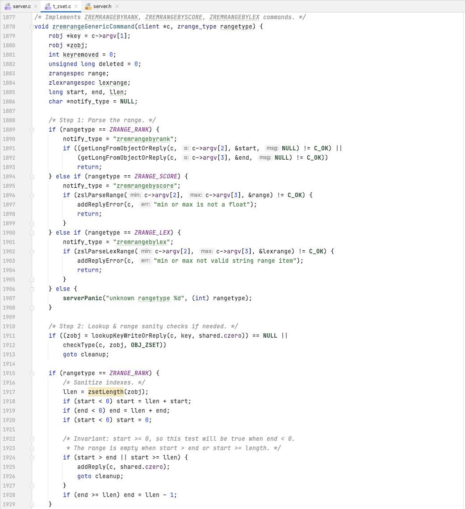Click the "zremrangebylex" string literal
This screenshot has height=509, width=465.
point(141,242)
